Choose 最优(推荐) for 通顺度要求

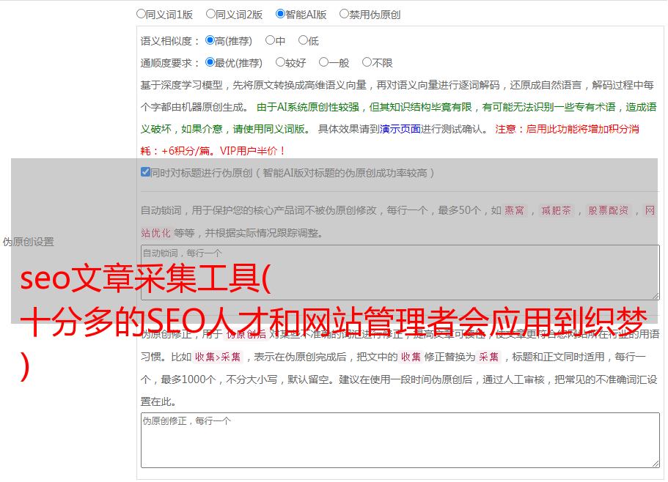coord(210,62)
